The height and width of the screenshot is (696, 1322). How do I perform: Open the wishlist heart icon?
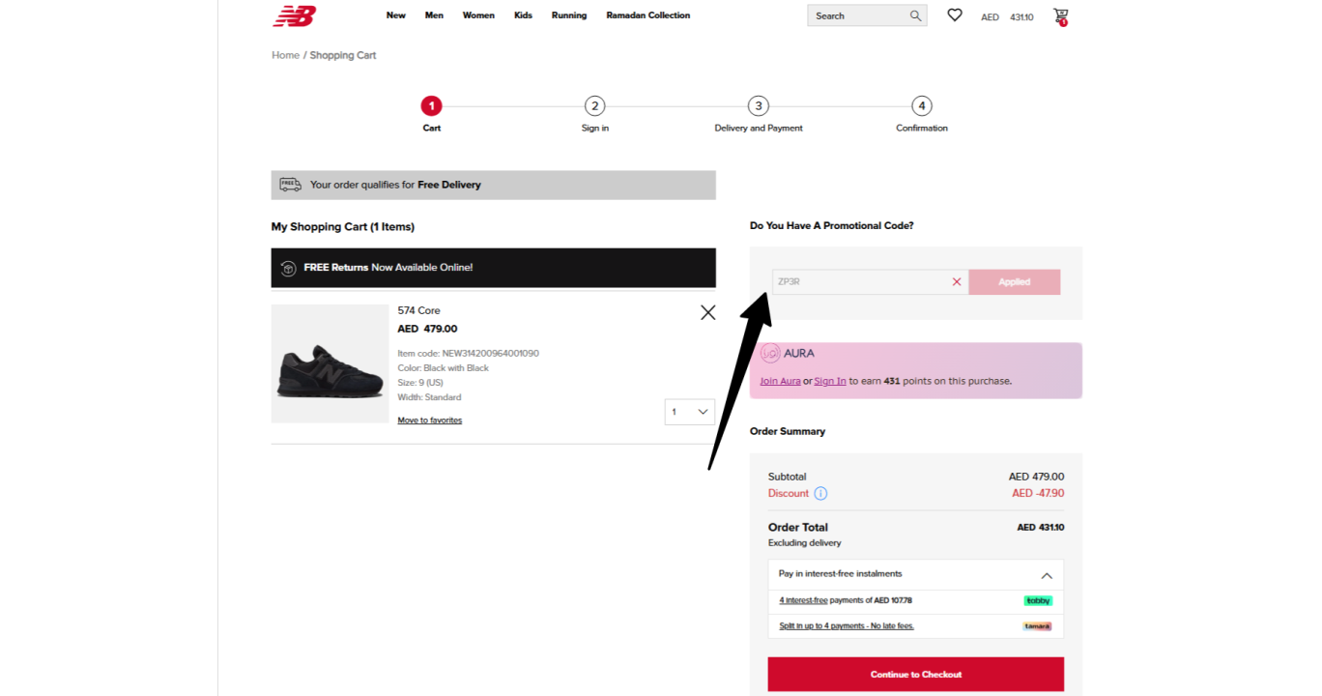(955, 15)
